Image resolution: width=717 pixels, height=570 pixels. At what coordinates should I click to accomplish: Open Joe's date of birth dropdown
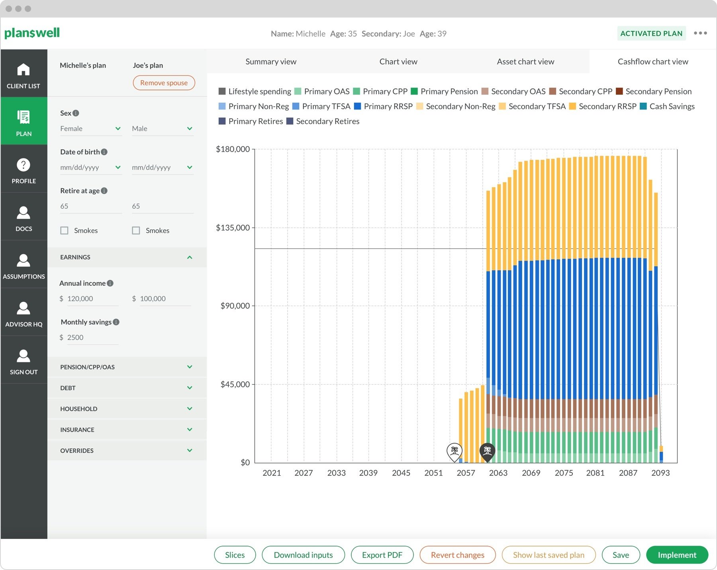pos(163,168)
